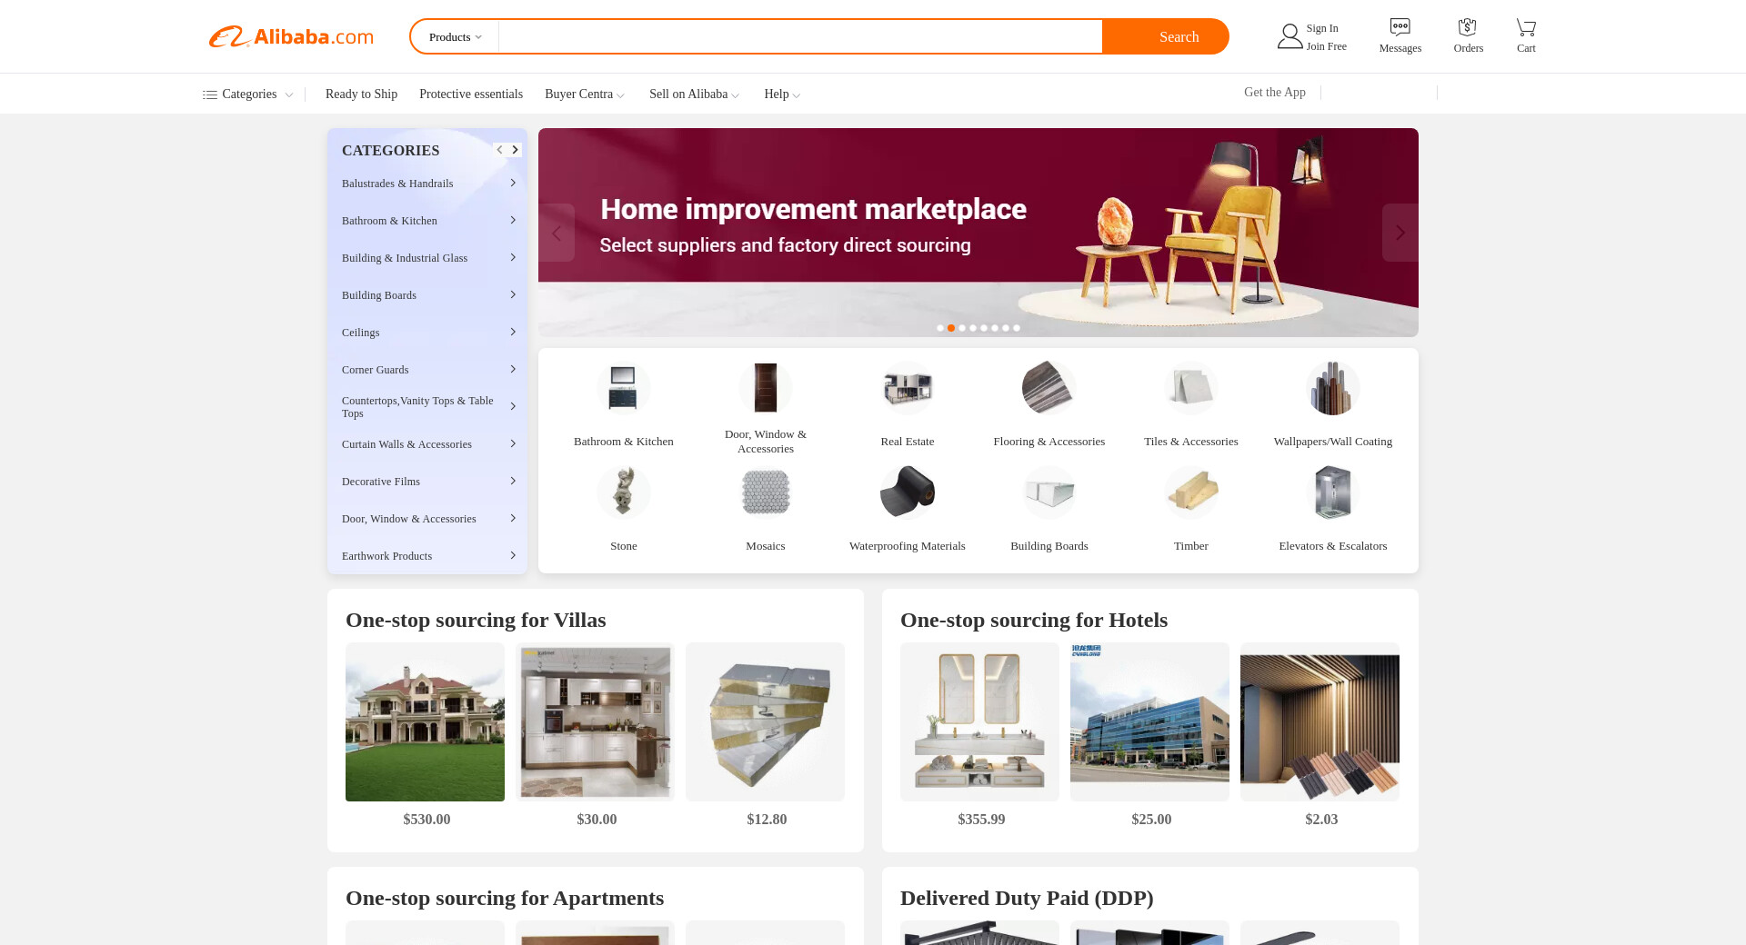Expand the Buyer Centra menu
Viewport: 1746px width, 945px height.
point(584,94)
